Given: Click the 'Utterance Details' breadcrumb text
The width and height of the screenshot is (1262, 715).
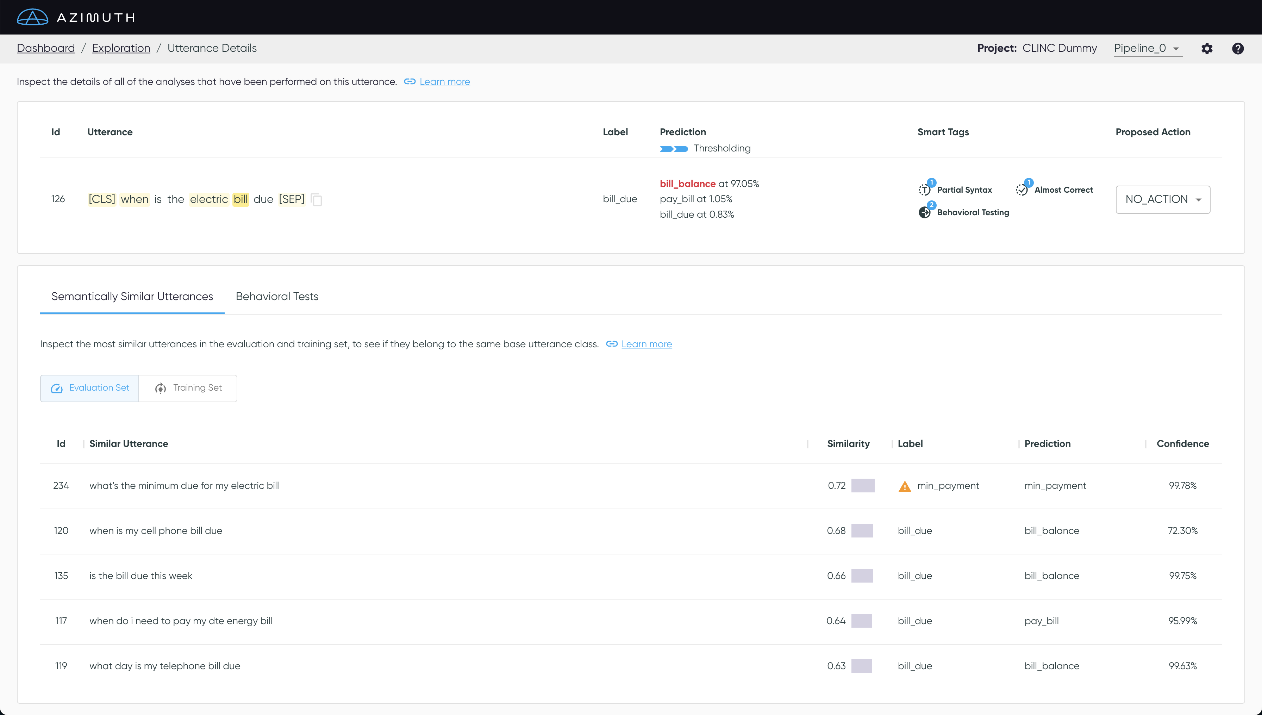Looking at the screenshot, I should click(x=212, y=48).
